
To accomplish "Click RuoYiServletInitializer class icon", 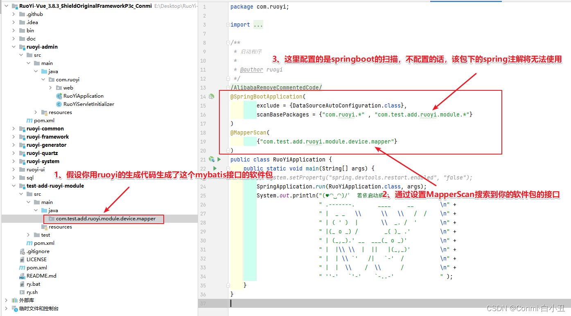I will pyautogui.click(x=59, y=104).
